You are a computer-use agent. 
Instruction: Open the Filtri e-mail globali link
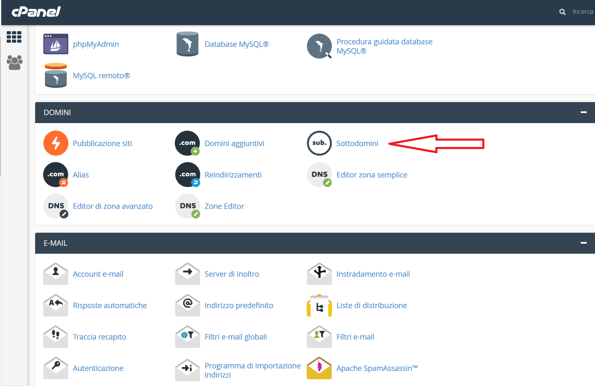235,337
